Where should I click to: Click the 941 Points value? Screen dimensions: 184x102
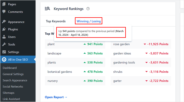click(95, 44)
